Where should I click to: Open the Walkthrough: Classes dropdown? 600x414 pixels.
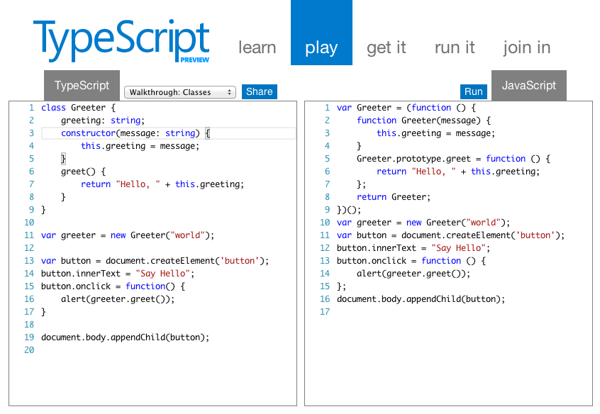[x=180, y=92]
